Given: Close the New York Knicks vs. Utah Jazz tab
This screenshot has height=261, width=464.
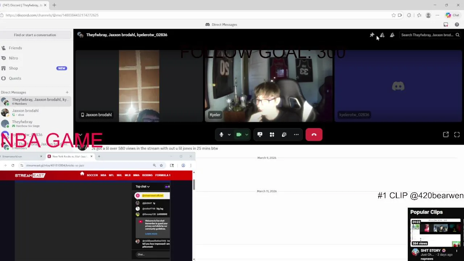Looking at the screenshot, I should click(x=91, y=157).
